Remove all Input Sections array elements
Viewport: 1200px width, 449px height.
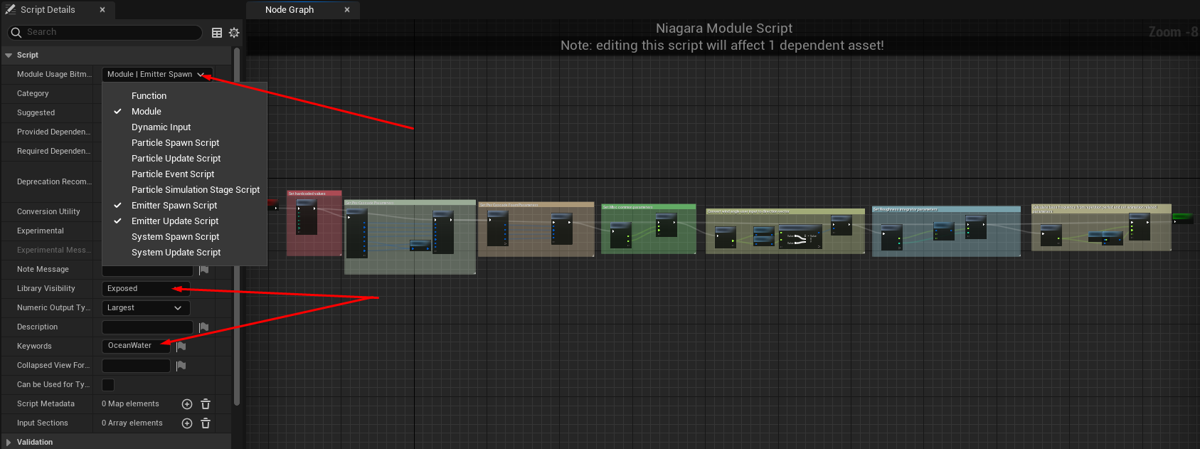(206, 423)
